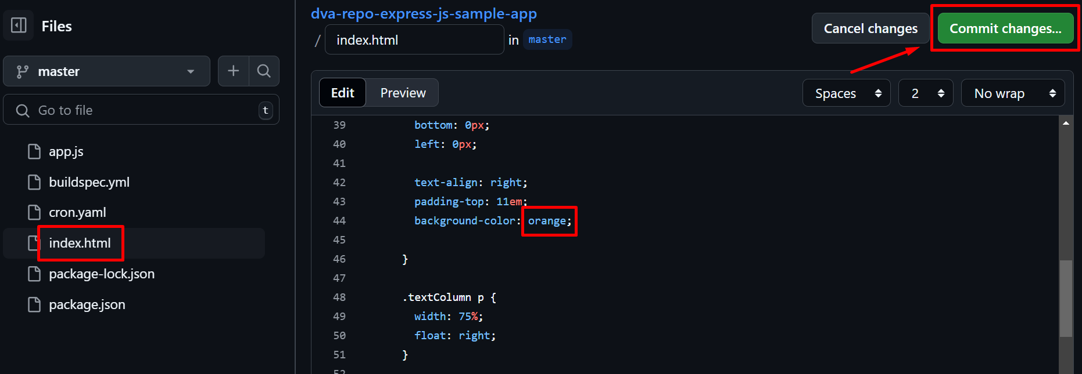Viewport: 1082px width, 374px height.
Task: Select the Edit tab
Action: (x=342, y=93)
